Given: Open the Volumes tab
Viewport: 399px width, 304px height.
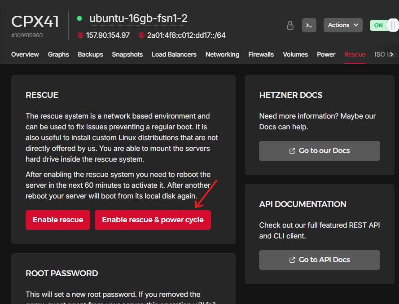Looking at the screenshot, I should coord(295,54).
